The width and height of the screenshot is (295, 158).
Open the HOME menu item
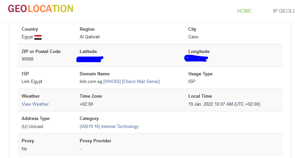pos(244,11)
